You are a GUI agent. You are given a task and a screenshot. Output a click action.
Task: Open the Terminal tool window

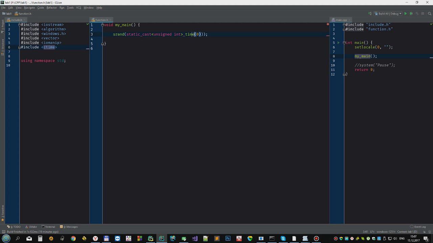pyautogui.click(x=48, y=227)
